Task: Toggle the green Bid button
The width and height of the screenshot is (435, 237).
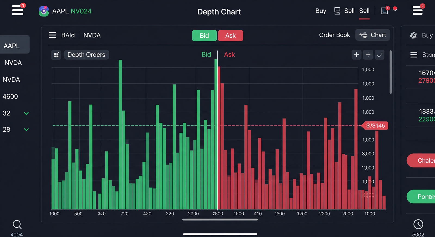Action: [204, 36]
